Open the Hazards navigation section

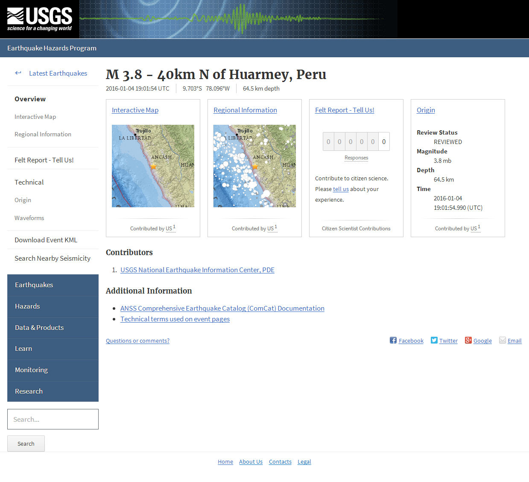coord(53,306)
